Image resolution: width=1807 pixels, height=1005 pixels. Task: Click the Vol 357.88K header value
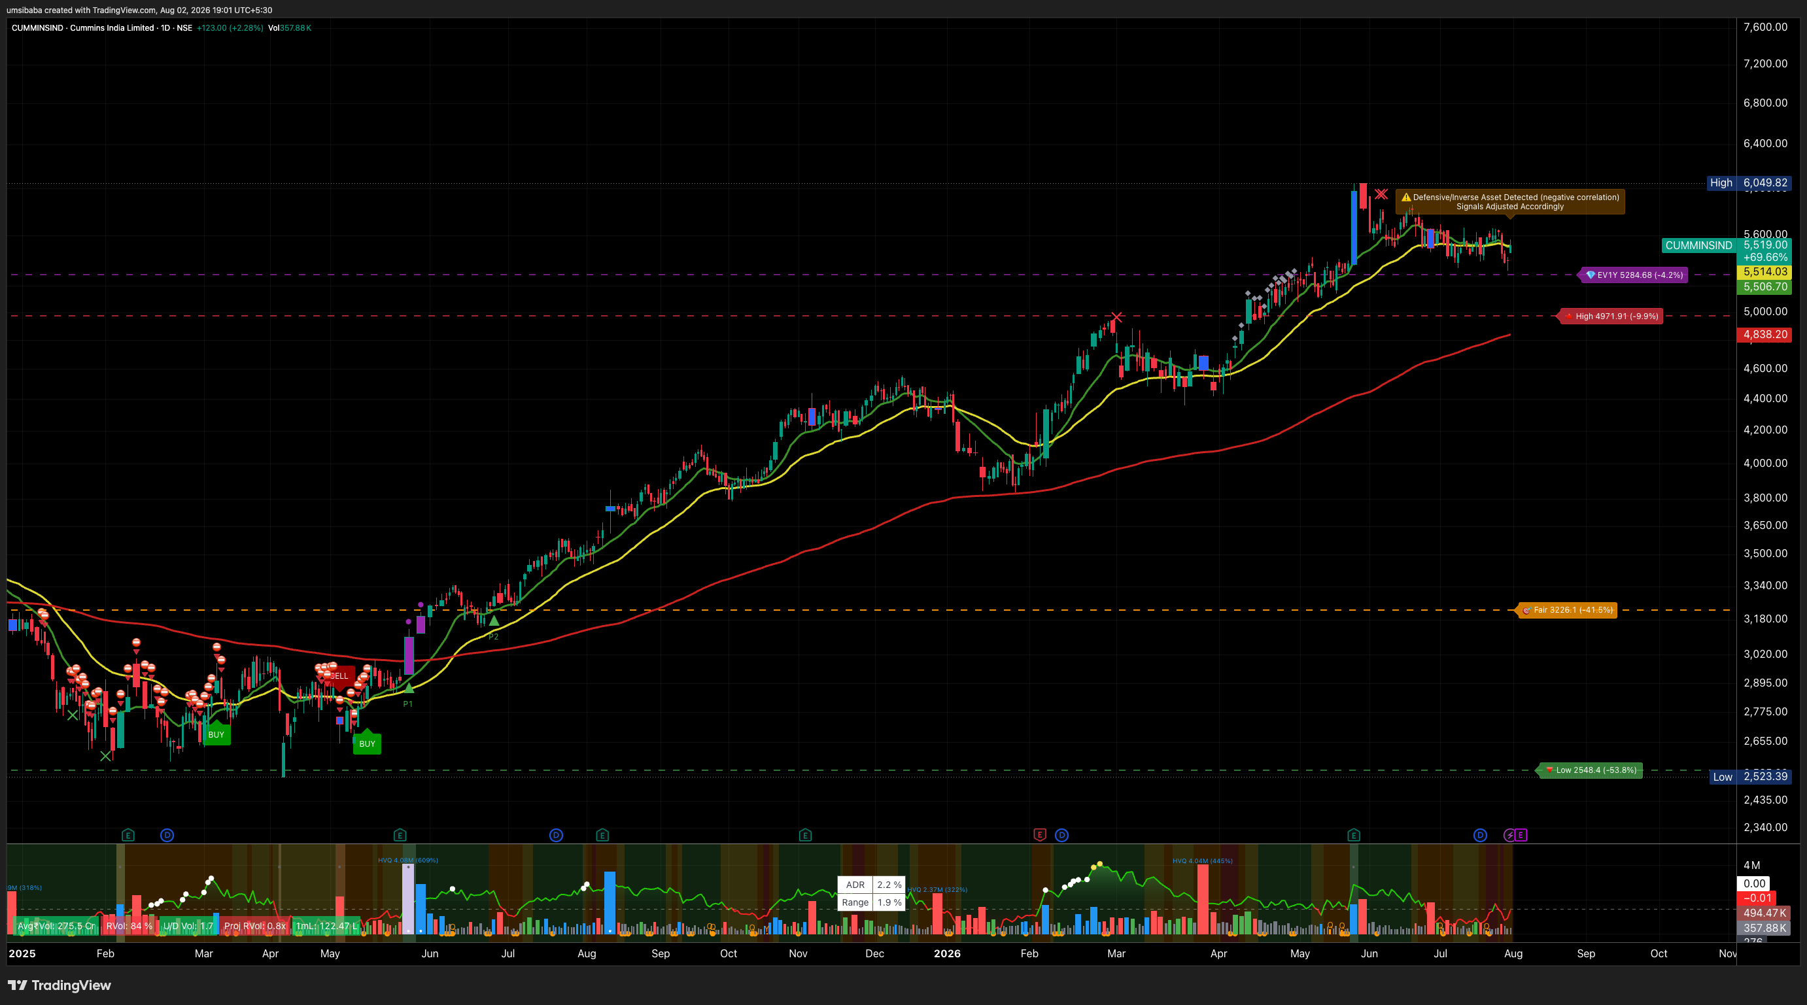(290, 28)
